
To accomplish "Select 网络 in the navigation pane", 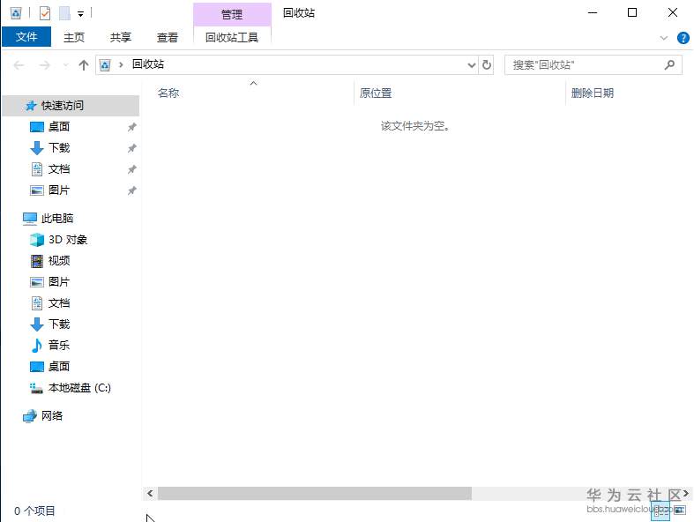I will click(x=52, y=415).
